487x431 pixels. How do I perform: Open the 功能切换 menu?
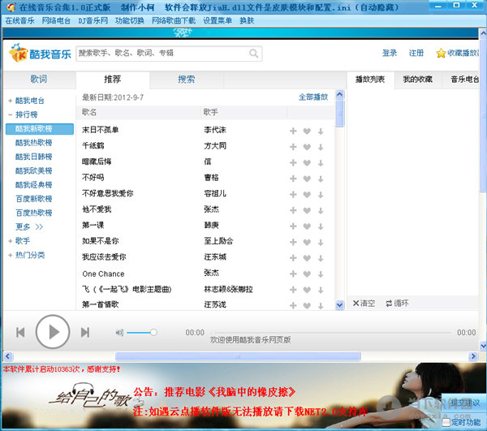pyautogui.click(x=130, y=21)
